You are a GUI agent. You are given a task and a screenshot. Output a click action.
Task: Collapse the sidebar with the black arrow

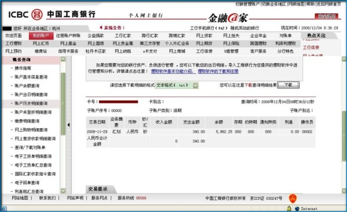[x=68, y=125]
